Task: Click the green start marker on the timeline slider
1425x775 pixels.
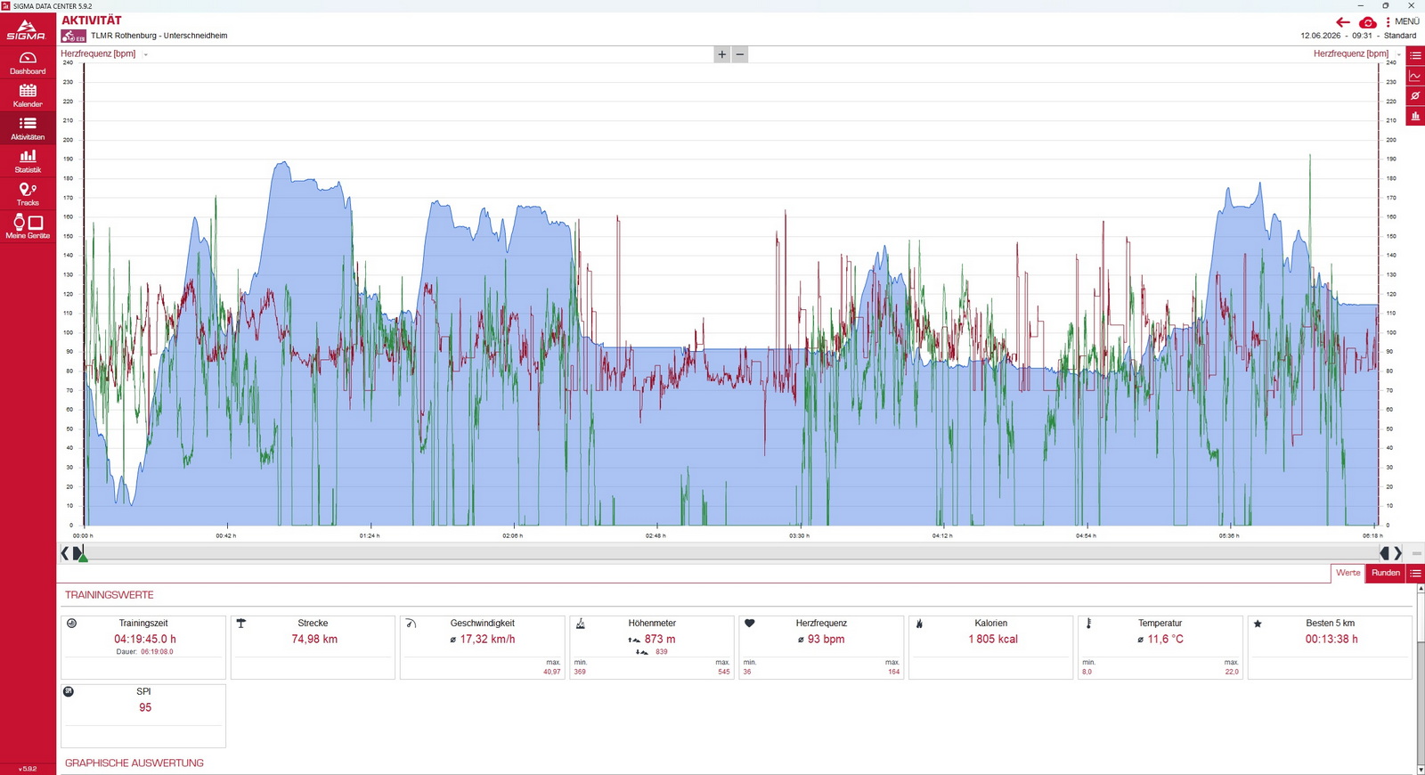Action: click(82, 555)
